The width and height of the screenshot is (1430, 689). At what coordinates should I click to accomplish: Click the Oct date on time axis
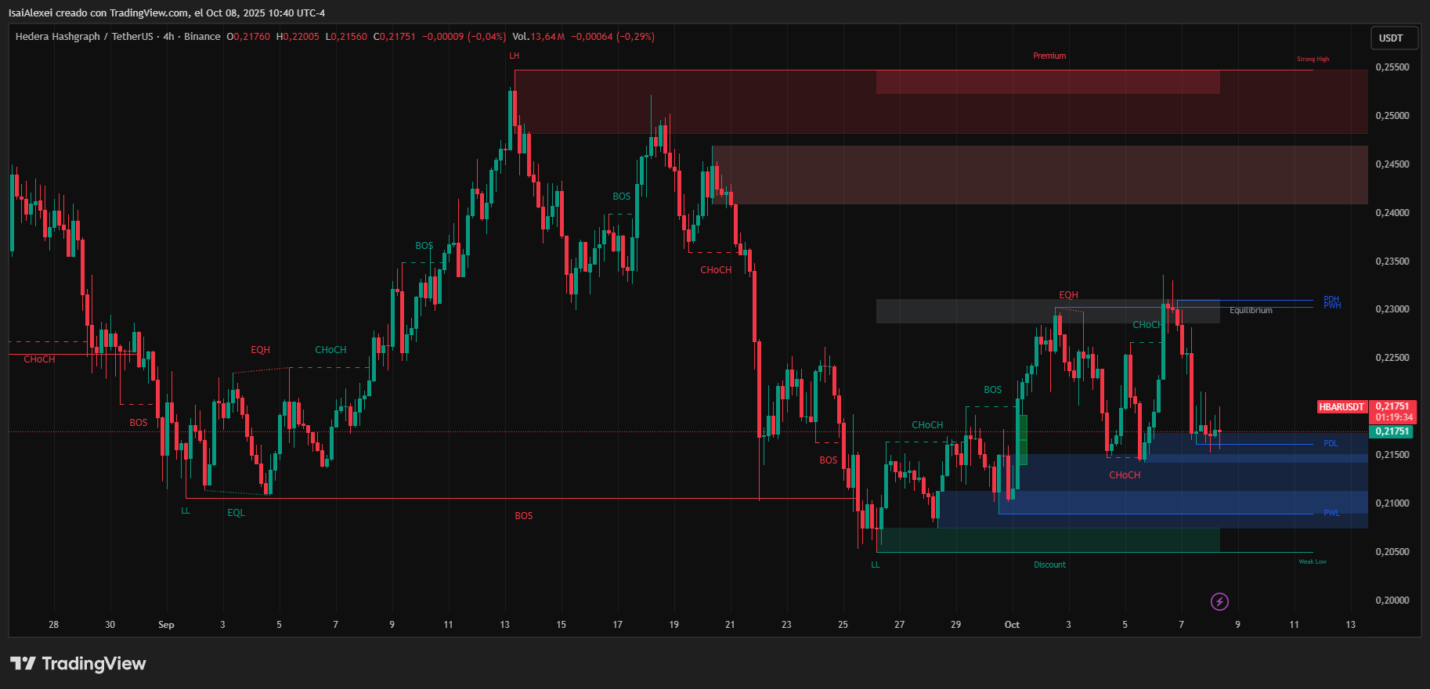[x=1012, y=625]
